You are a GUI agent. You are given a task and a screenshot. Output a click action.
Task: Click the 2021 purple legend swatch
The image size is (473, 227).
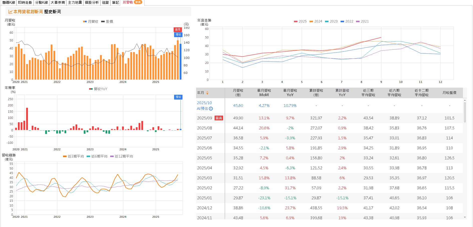[x=358, y=21]
